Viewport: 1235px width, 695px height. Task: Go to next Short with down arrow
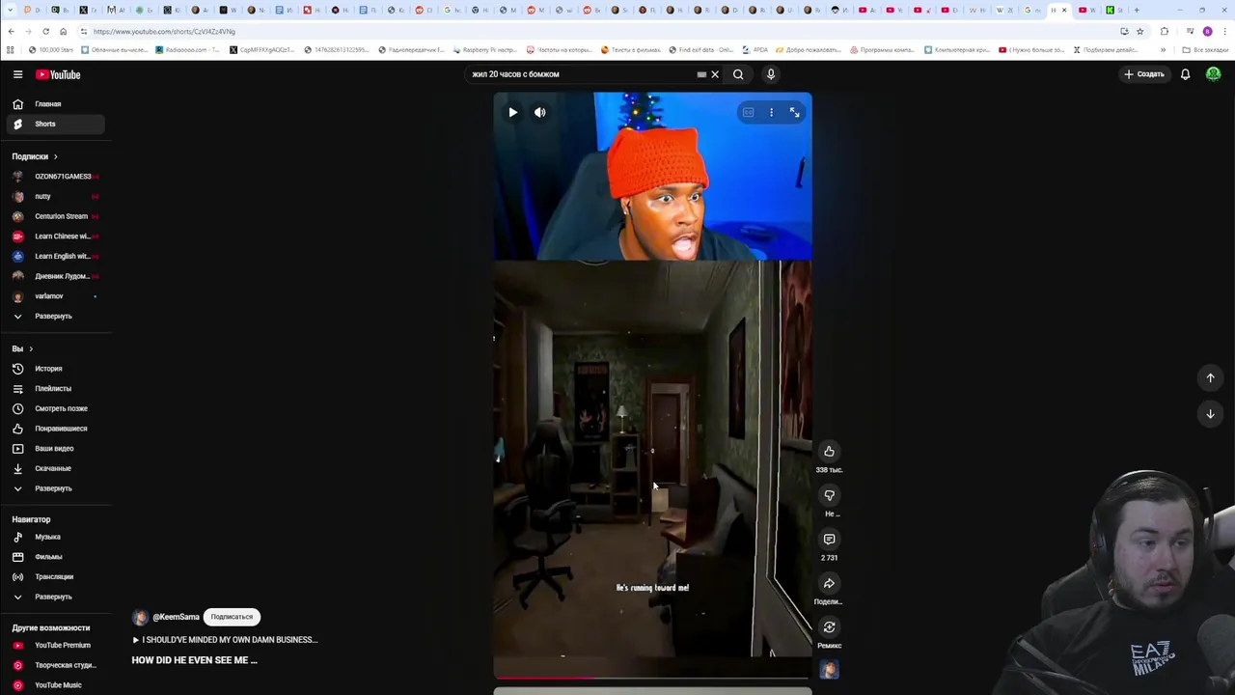[x=1210, y=414]
